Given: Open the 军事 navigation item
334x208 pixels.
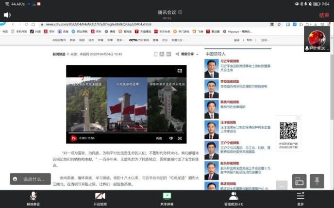Looking at the screenshot, I should tap(110, 40).
